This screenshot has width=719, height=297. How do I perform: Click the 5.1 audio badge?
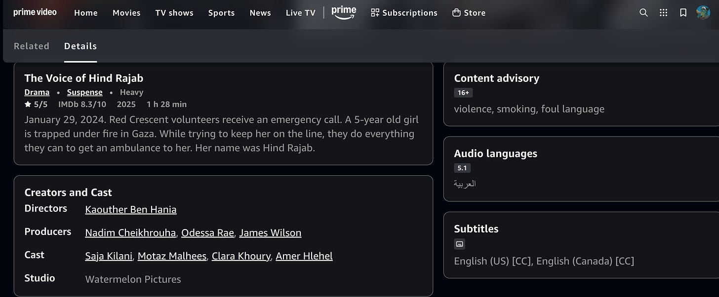pos(462,168)
